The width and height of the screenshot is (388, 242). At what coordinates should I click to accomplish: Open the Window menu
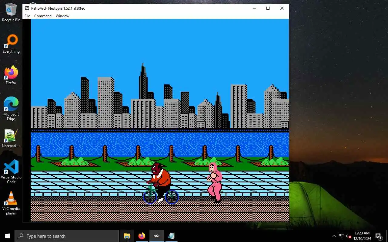62,16
